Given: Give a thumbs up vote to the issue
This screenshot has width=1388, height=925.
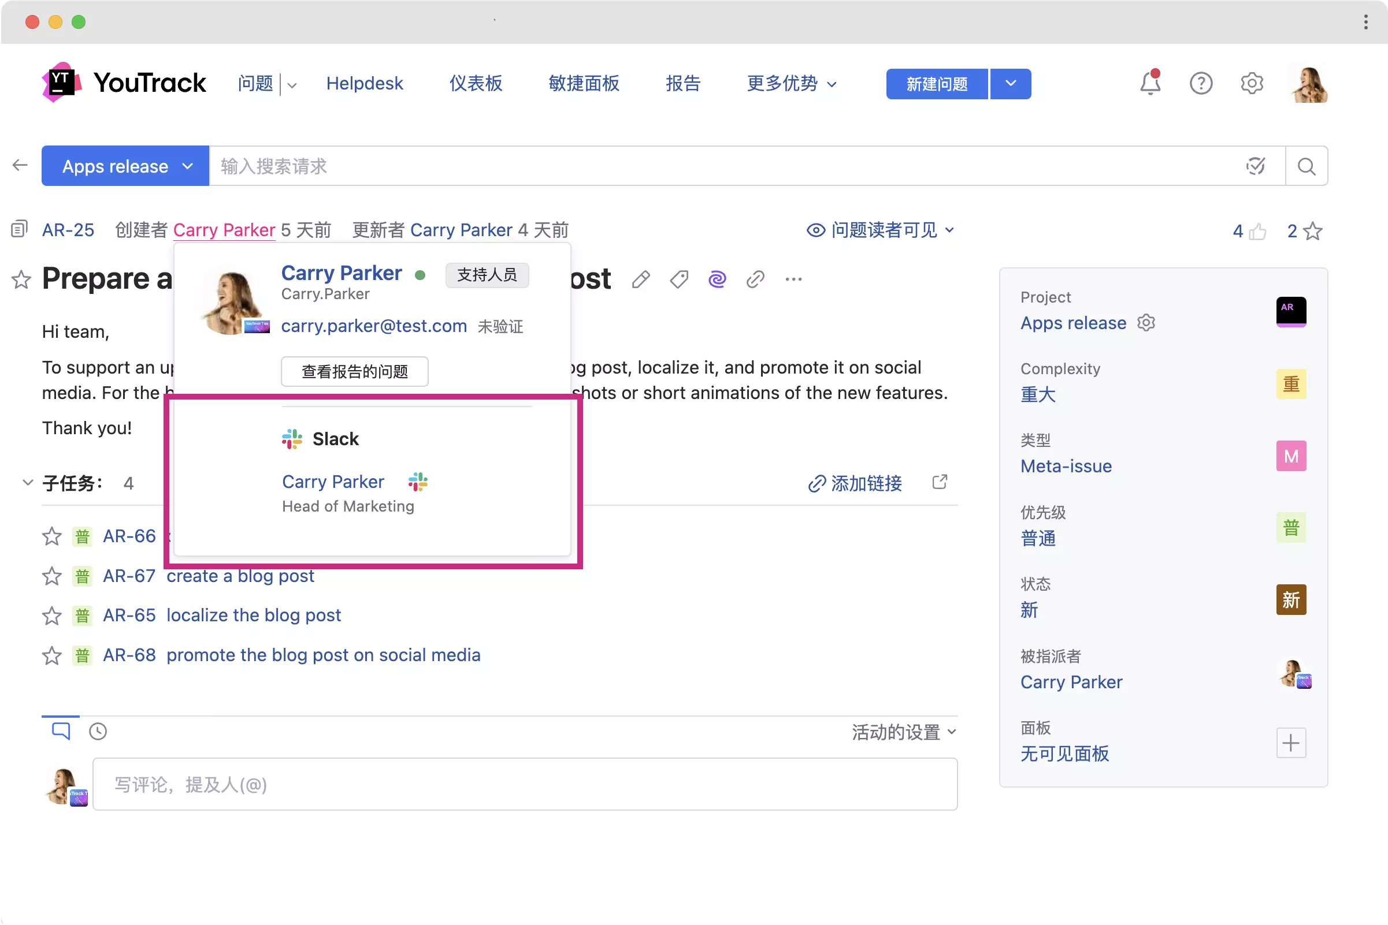Looking at the screenshot, I should click(x=1257, y=231).
